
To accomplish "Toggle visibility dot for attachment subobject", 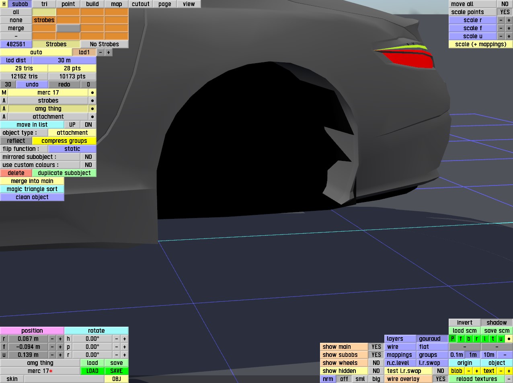I will [92, 117].
